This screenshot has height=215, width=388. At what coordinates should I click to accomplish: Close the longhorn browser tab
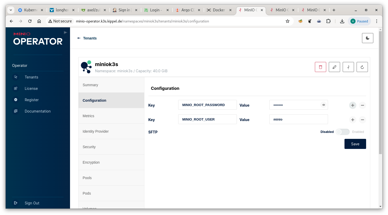[x=73, y=10]
